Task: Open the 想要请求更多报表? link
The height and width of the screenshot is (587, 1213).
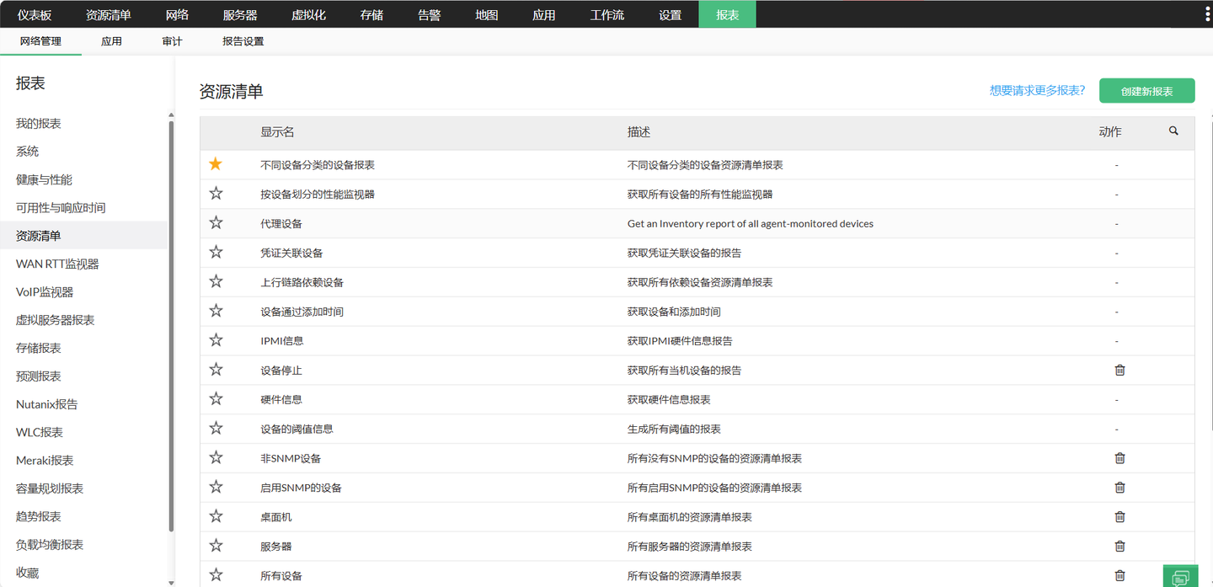Action: coord(1037,91)
